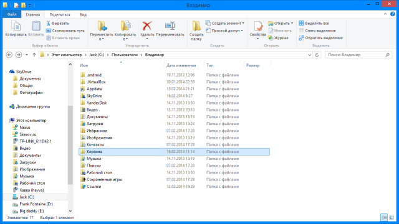Screen dimensions: 399x224
Task: Select the Ссылки folder
Action: (94, 187)
